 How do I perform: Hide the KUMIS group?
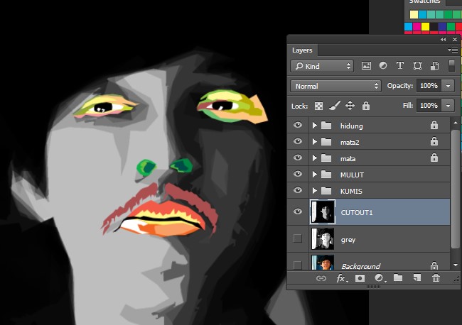click(298, 190)
